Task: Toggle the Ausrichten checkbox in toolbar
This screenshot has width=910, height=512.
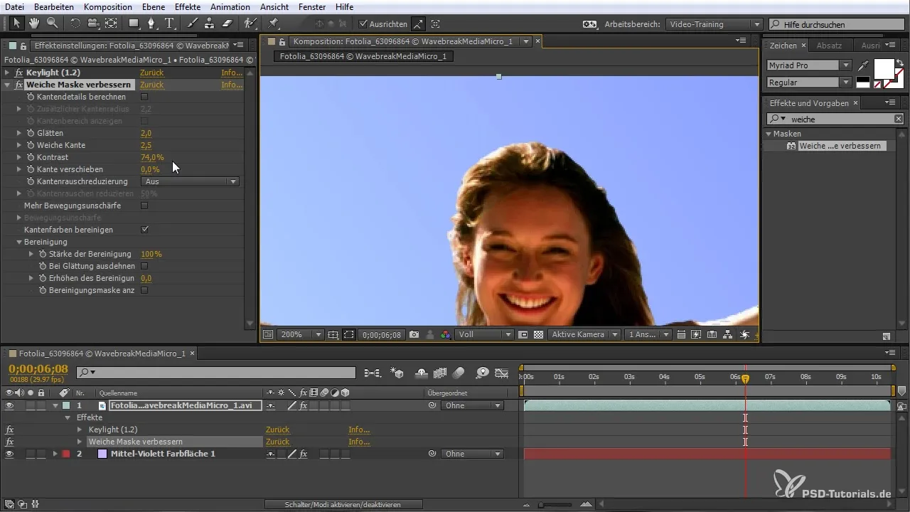Action: coord(363,23)
